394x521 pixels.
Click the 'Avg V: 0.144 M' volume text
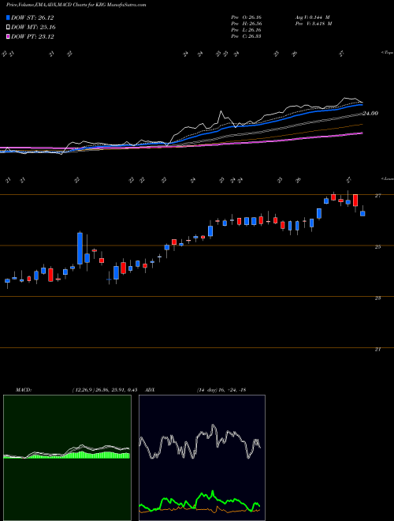click(x=312, y=17)
